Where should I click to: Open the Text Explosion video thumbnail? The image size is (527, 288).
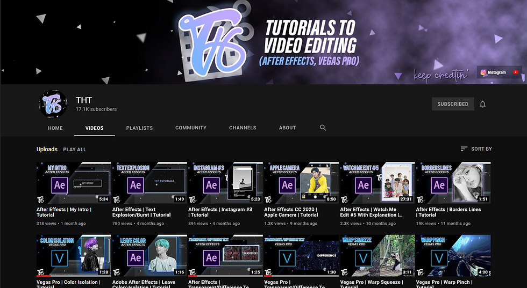click(149, 183)
